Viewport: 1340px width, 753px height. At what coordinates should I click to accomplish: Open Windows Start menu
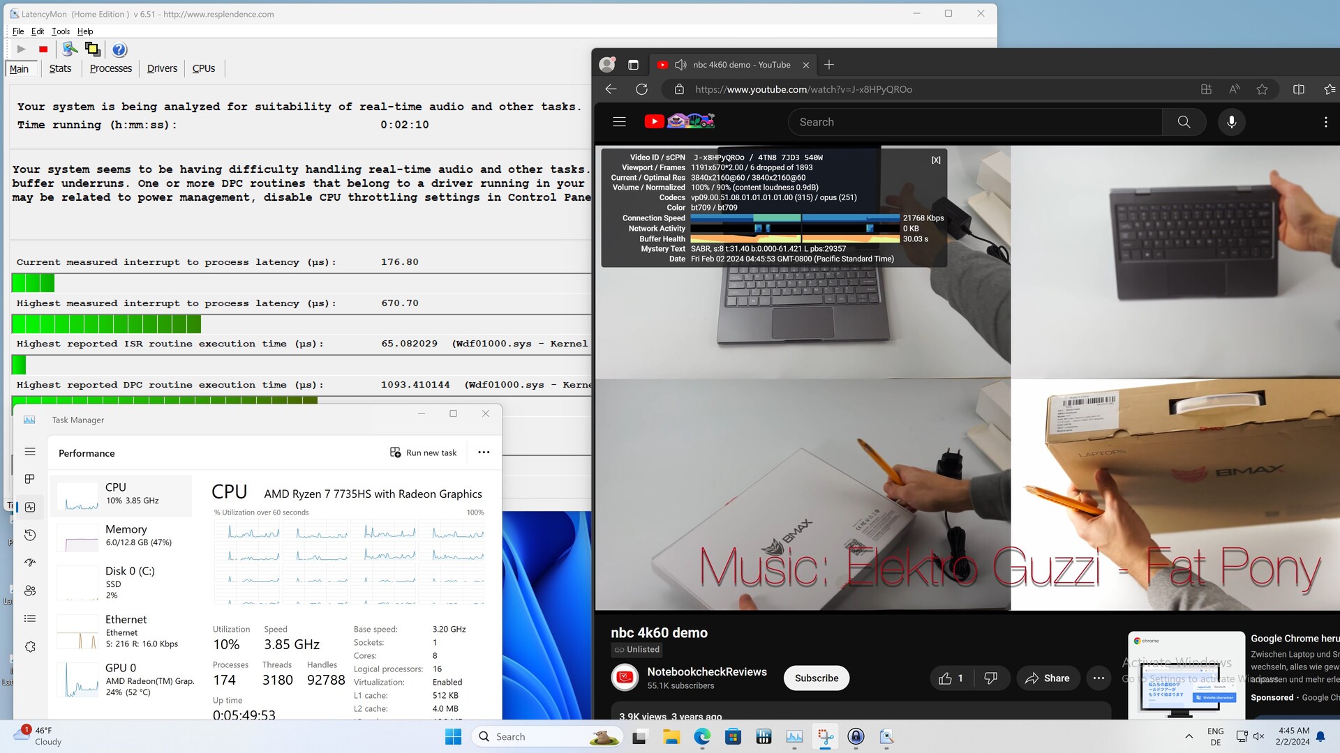point(453,736)
